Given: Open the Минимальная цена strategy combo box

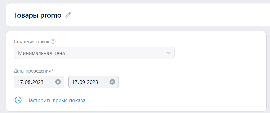Looking at the screenshot, I should pyautogui.click(x=94, y=53).
